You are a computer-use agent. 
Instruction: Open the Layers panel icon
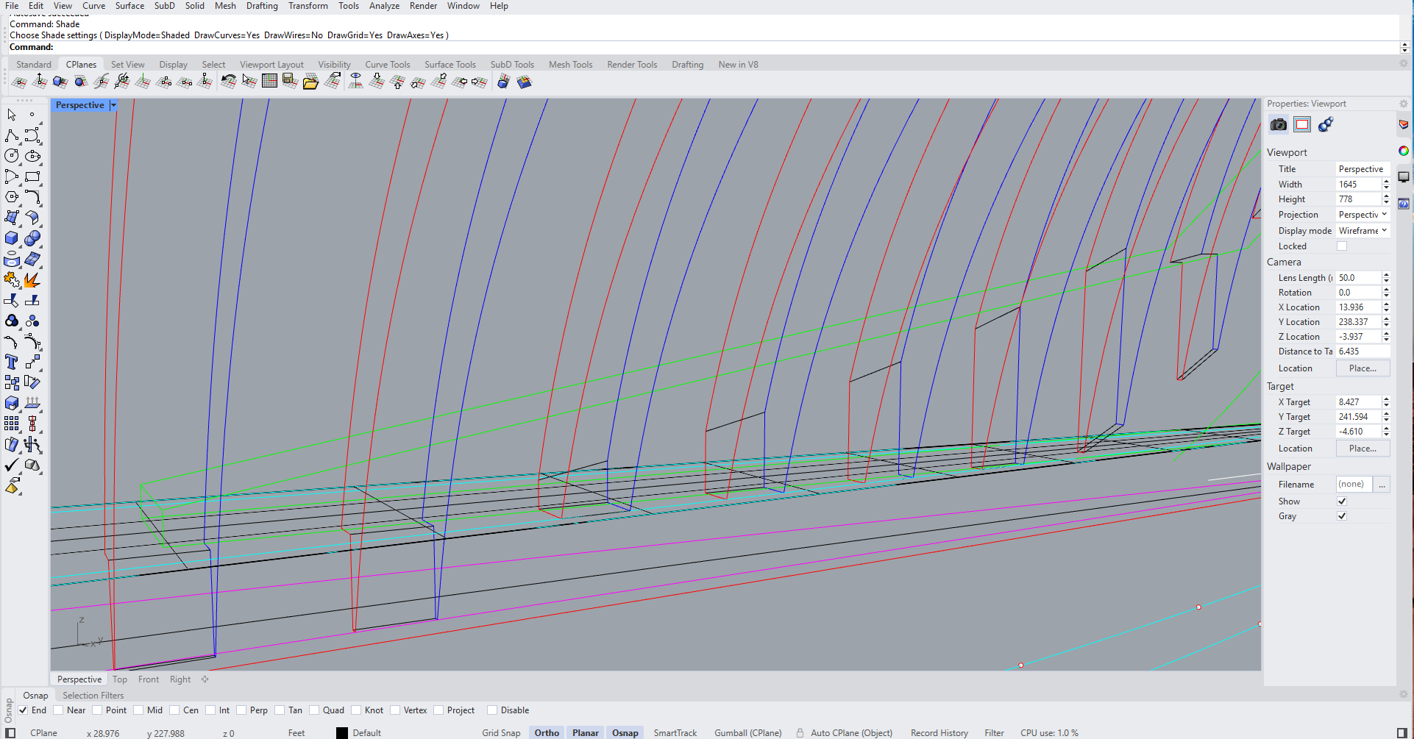point(1403,124)
